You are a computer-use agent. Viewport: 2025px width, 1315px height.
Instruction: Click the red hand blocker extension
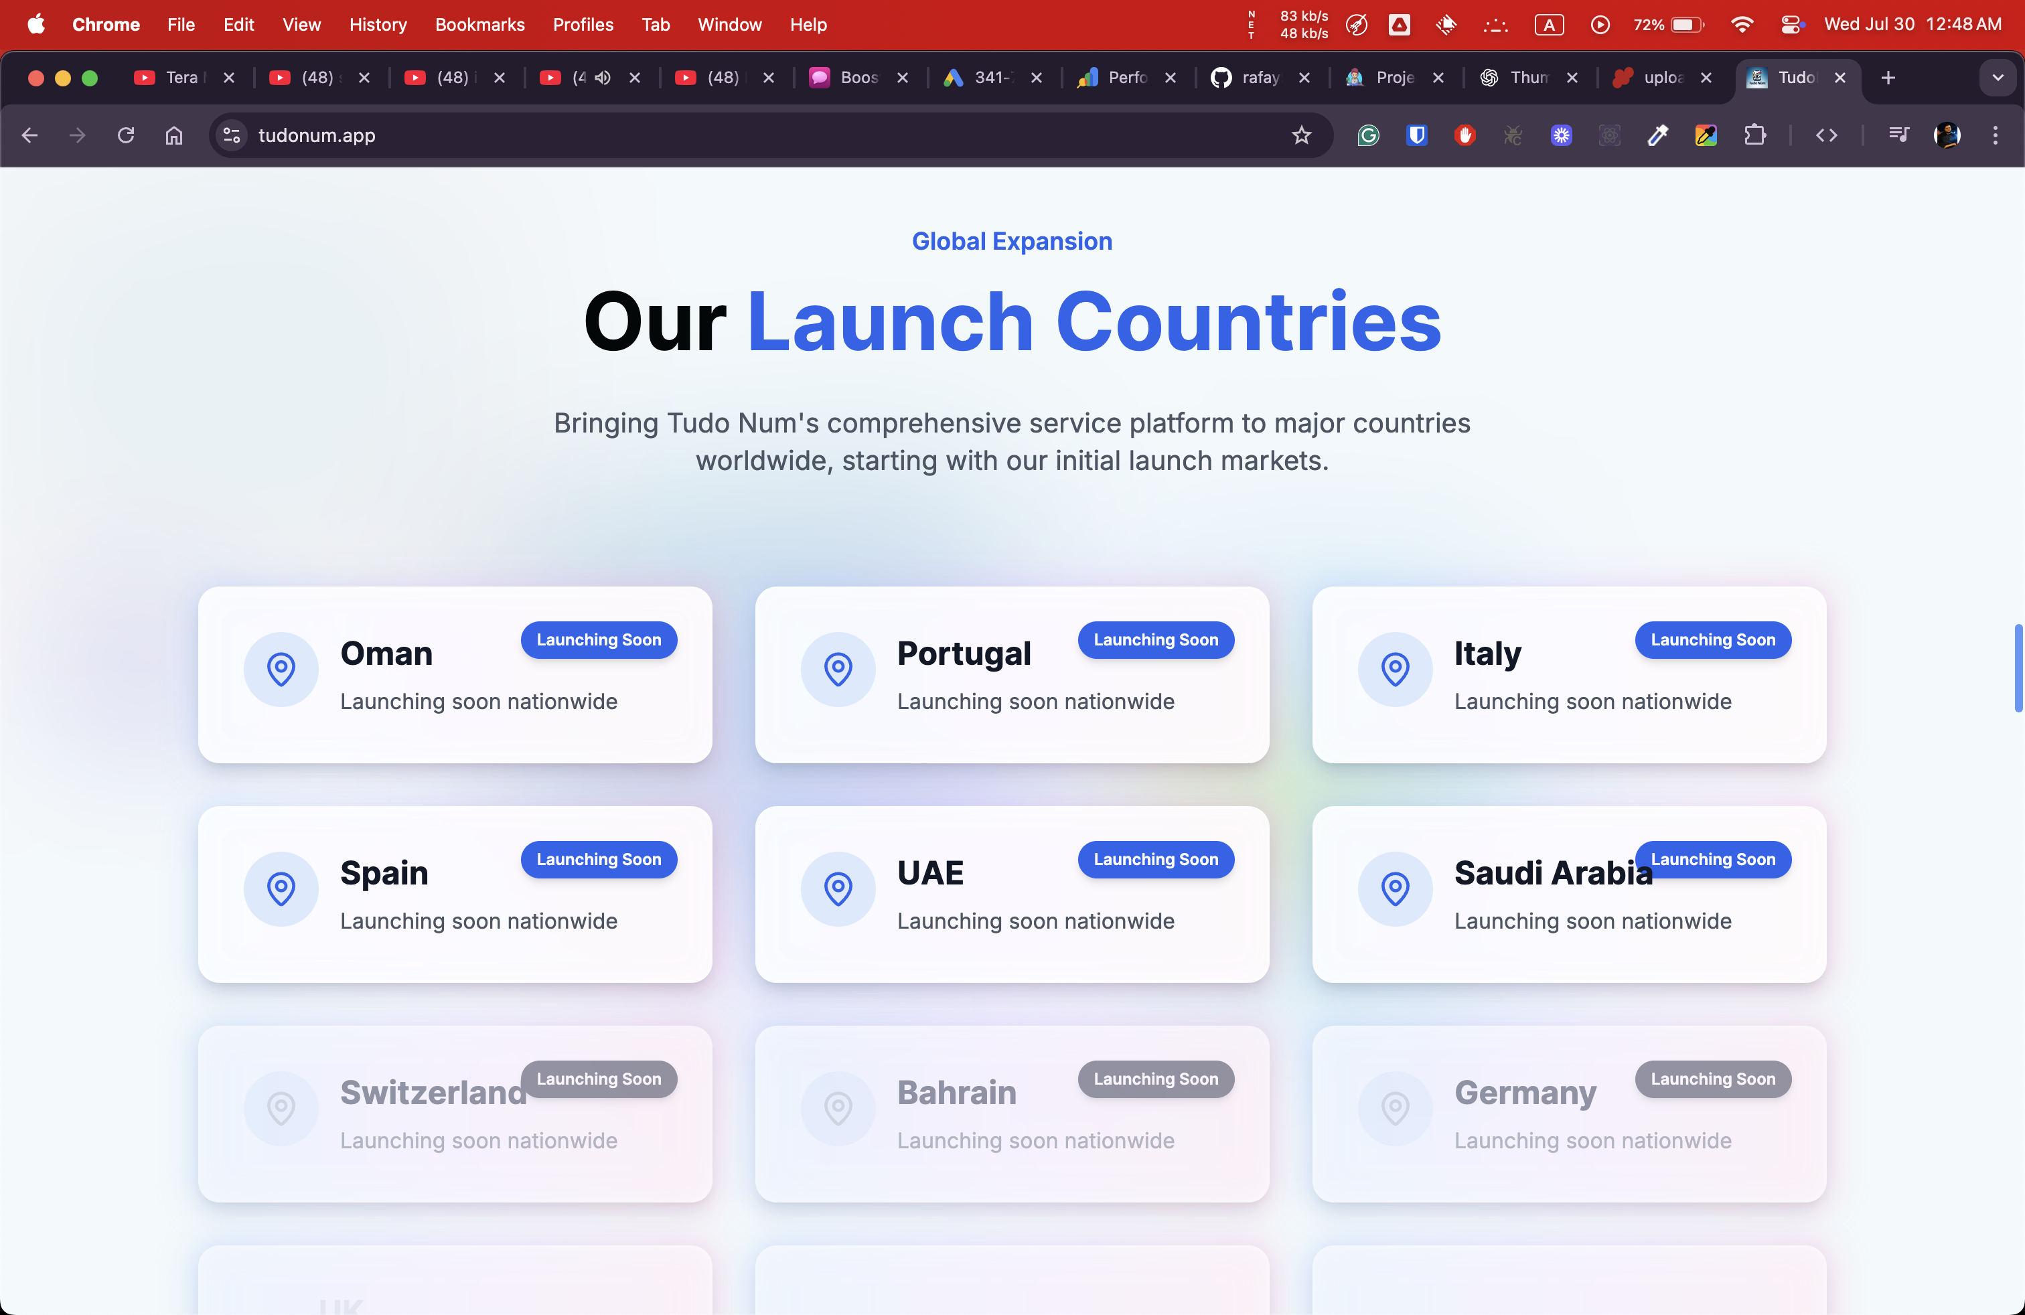pyautogui.click(x=1465, y=135)
